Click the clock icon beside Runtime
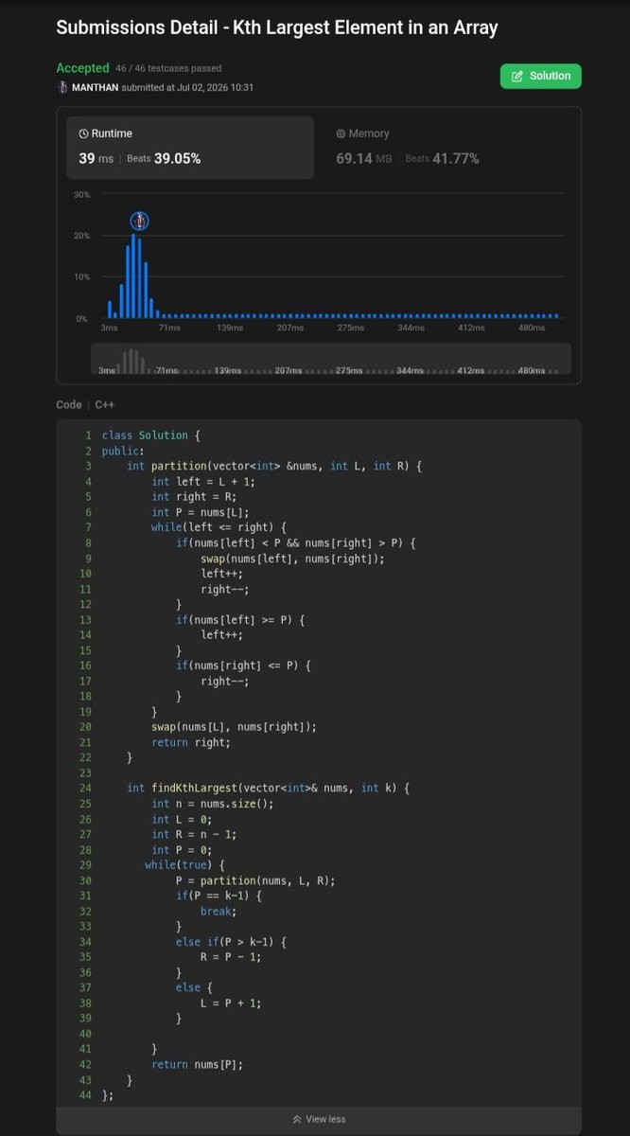The image size is (630, 1136). coord(83,134)
